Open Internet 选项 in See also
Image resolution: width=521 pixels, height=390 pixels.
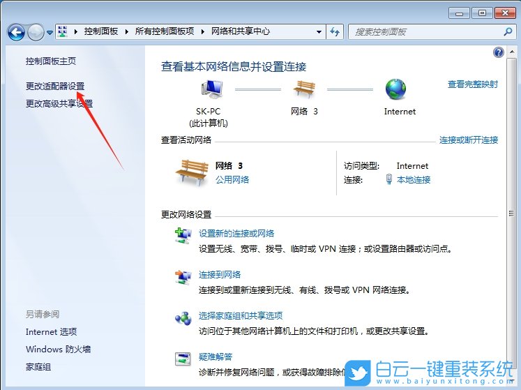[x=51, y=332]
